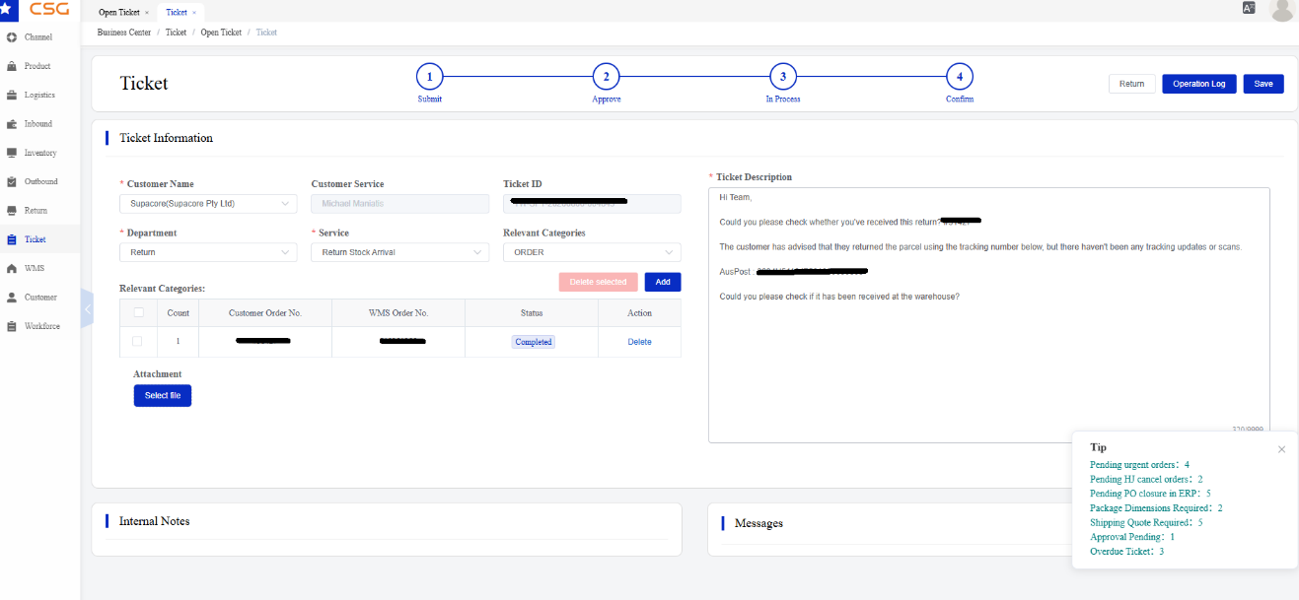1299x600 pixels.
Task: Click step 4 Confirm circle
Action: point(959,76)
